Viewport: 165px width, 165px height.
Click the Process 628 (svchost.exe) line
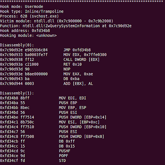29,16
